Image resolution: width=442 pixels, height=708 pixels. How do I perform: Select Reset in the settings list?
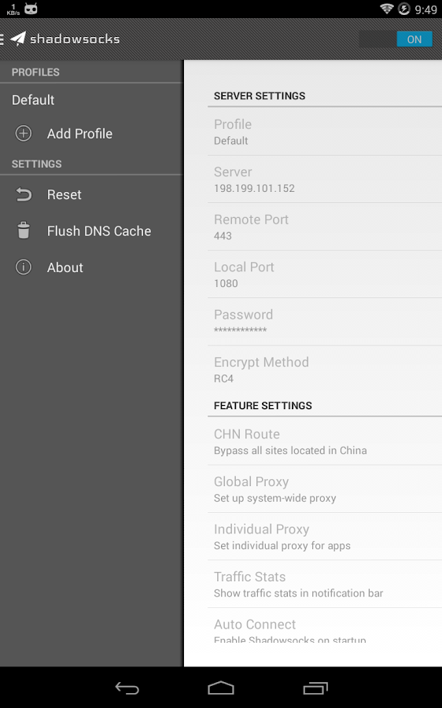pyautogui.click(x=91, y=194)
